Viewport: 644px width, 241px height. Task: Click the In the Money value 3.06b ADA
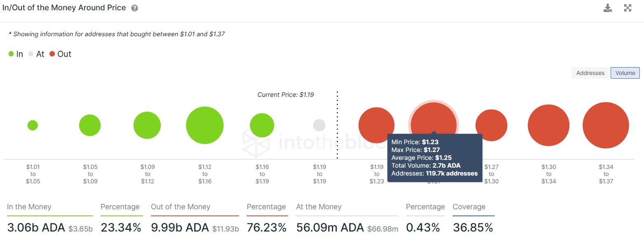36,227
